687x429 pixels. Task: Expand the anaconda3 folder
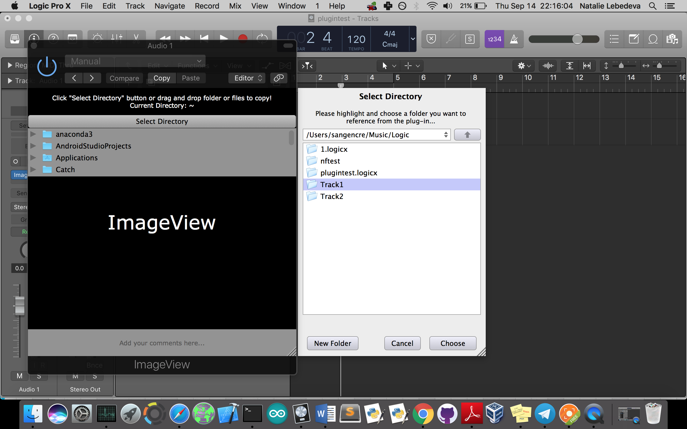pyautogui.click(x=33, y=134)
